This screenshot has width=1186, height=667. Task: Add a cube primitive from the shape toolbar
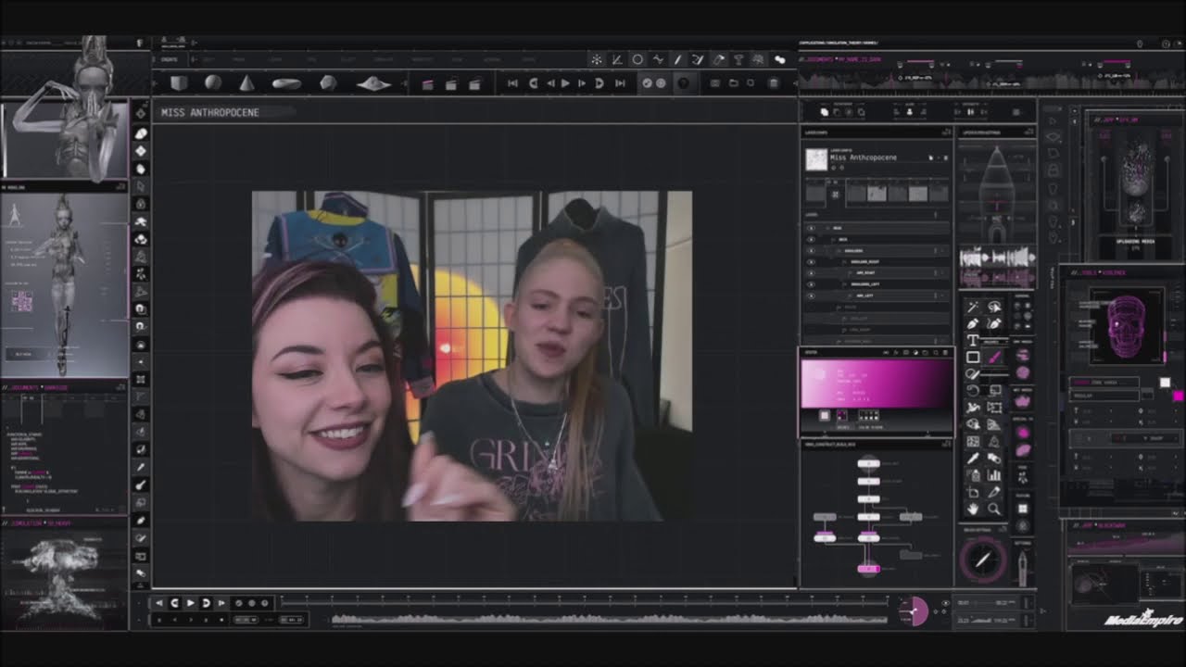pos(178,83)
